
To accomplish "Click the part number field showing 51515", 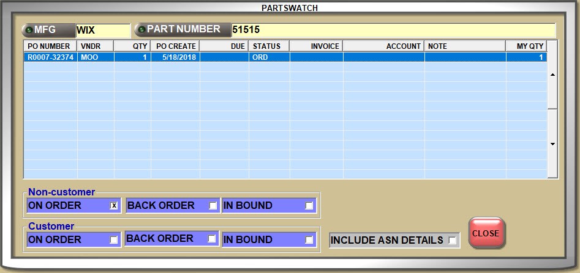I will click(x=392, y=31).
